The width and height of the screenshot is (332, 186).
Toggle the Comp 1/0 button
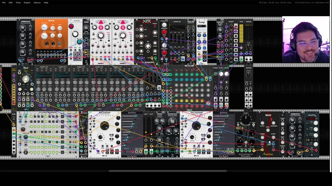[x=204, y=48]
